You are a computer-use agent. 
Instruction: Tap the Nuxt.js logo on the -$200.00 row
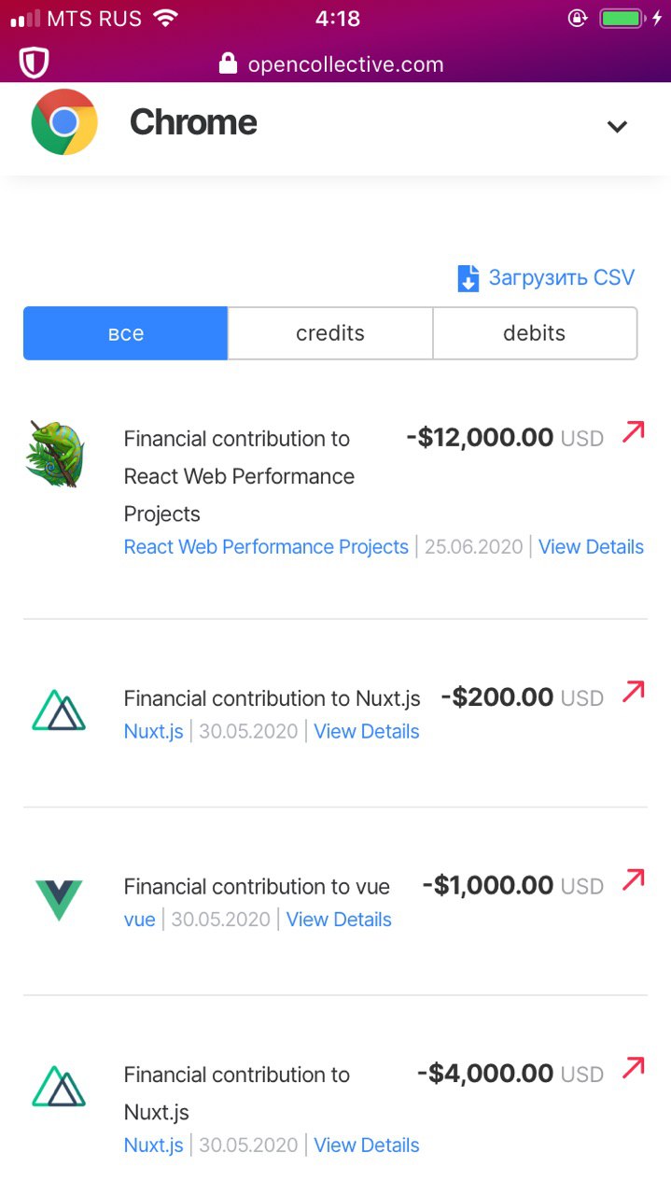point(59,710)
